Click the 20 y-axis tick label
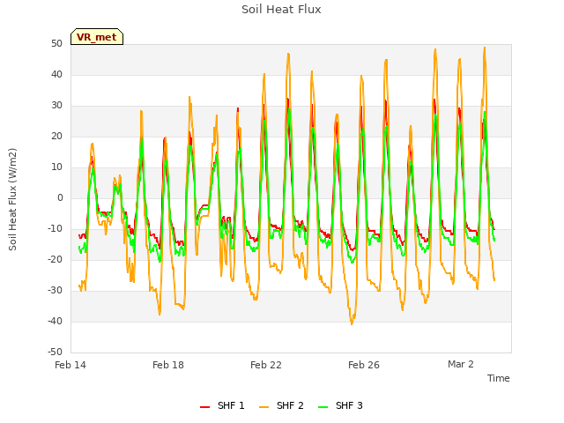The height and width of the screenshot is (423, 564). [x=56, y=136]
